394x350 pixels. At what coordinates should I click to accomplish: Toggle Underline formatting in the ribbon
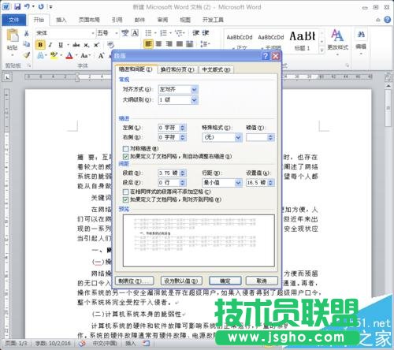[61, 45]
